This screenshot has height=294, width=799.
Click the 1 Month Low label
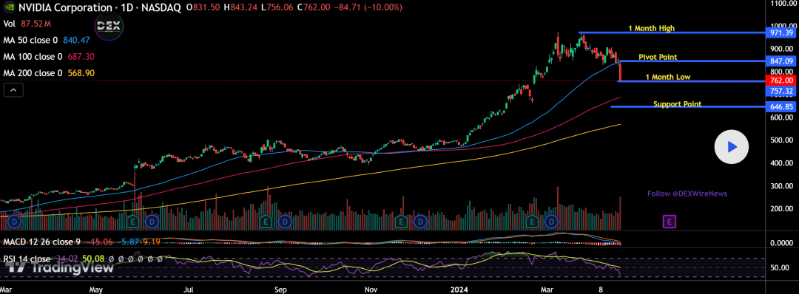click(668, 78)
